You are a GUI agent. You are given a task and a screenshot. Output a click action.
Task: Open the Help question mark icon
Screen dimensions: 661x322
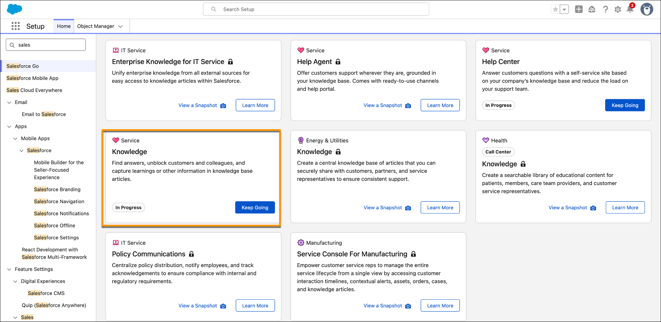coord(605,9)
